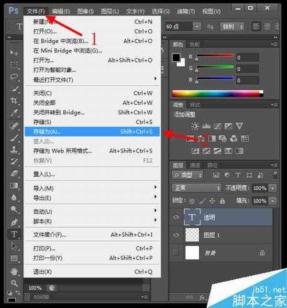Filter layers by type layers

(238, 175)
